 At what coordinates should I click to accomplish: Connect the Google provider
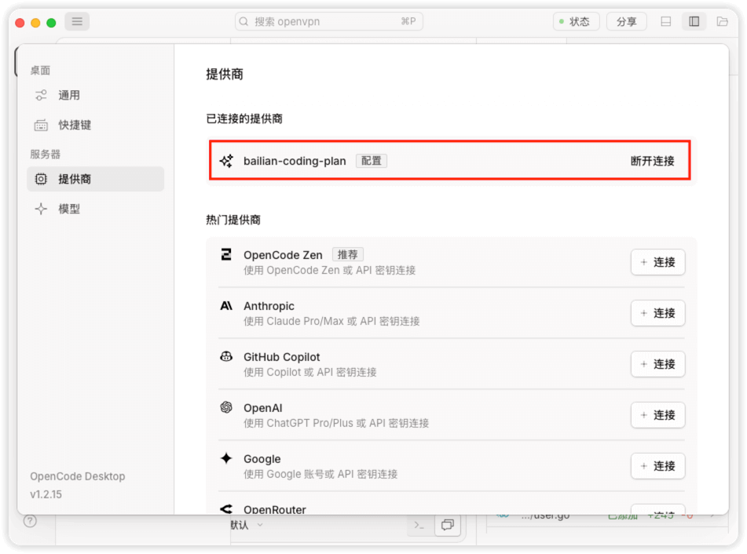click(658, 466)
